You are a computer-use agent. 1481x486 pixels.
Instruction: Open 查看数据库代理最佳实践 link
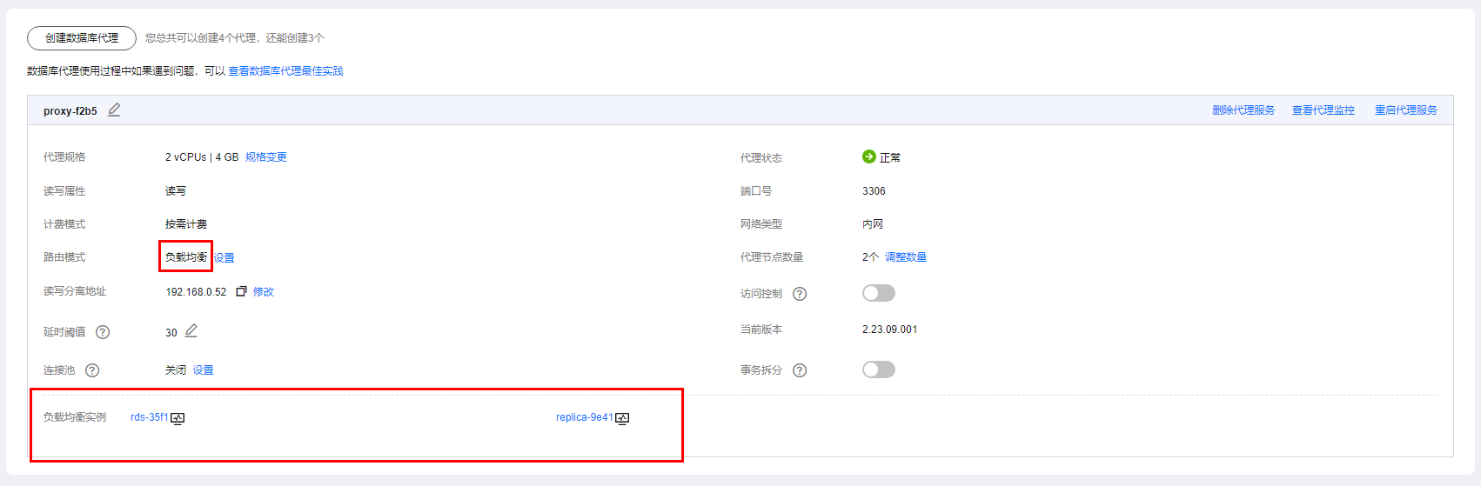point(285,71)
